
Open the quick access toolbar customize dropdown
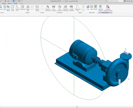point(22,1)
